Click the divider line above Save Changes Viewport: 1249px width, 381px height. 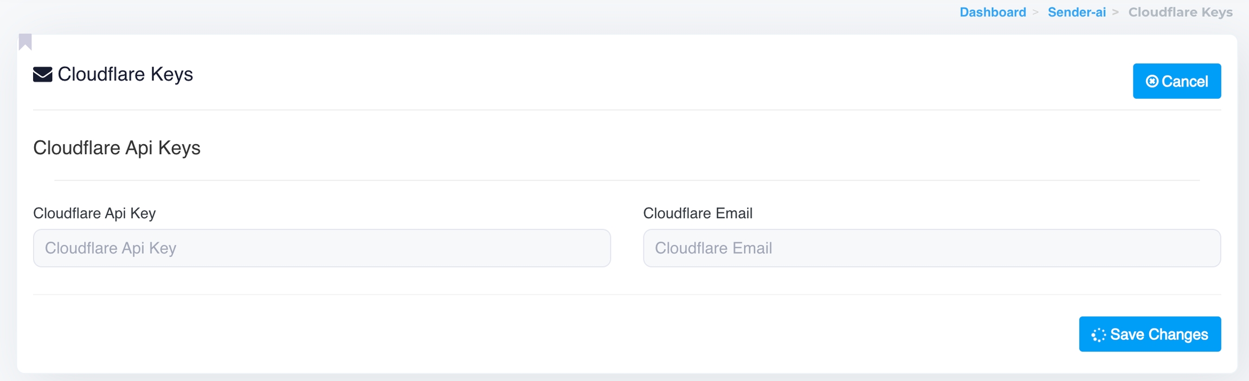pos(627,295)
